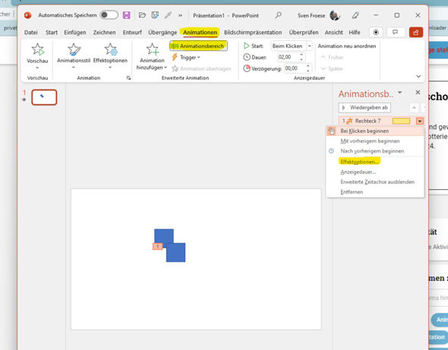
Task: Switch to the Start tab
Action: coord(52,33)
